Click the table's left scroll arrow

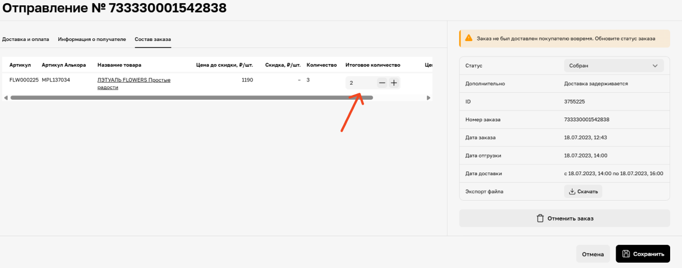5,98
